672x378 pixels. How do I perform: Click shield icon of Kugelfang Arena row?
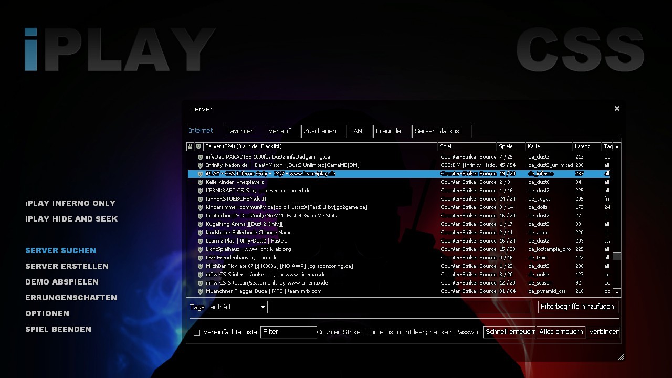(200, 224)
